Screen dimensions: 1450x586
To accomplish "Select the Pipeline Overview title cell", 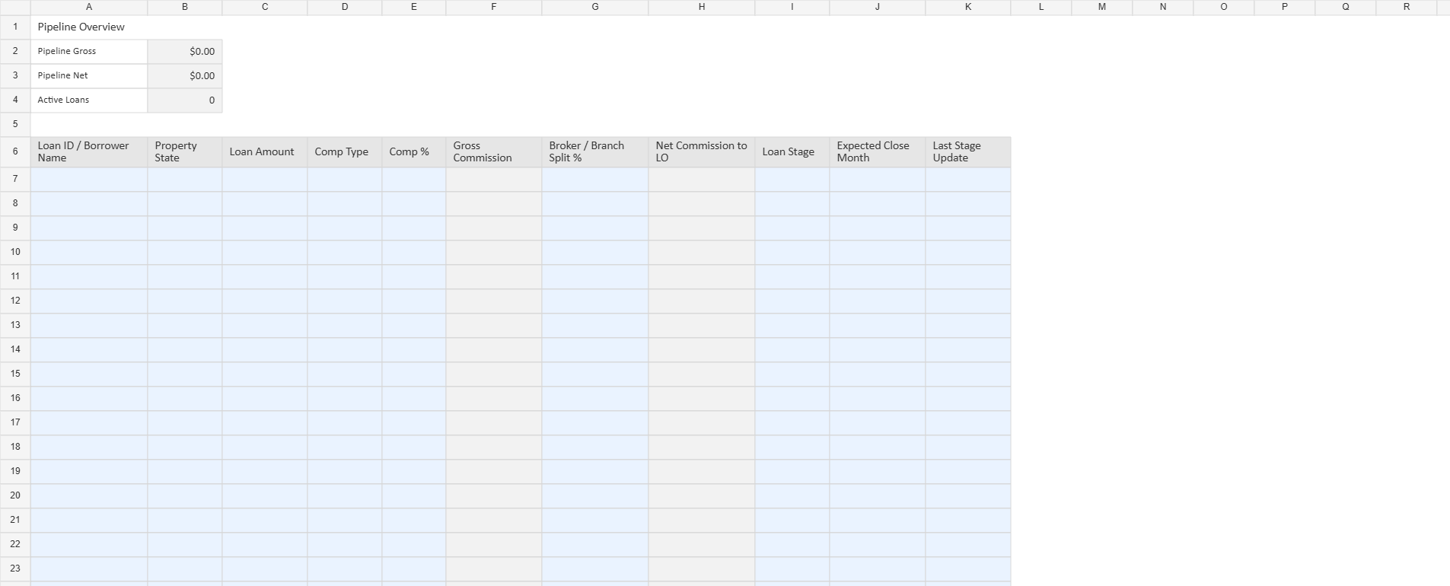I will [89, 27].
